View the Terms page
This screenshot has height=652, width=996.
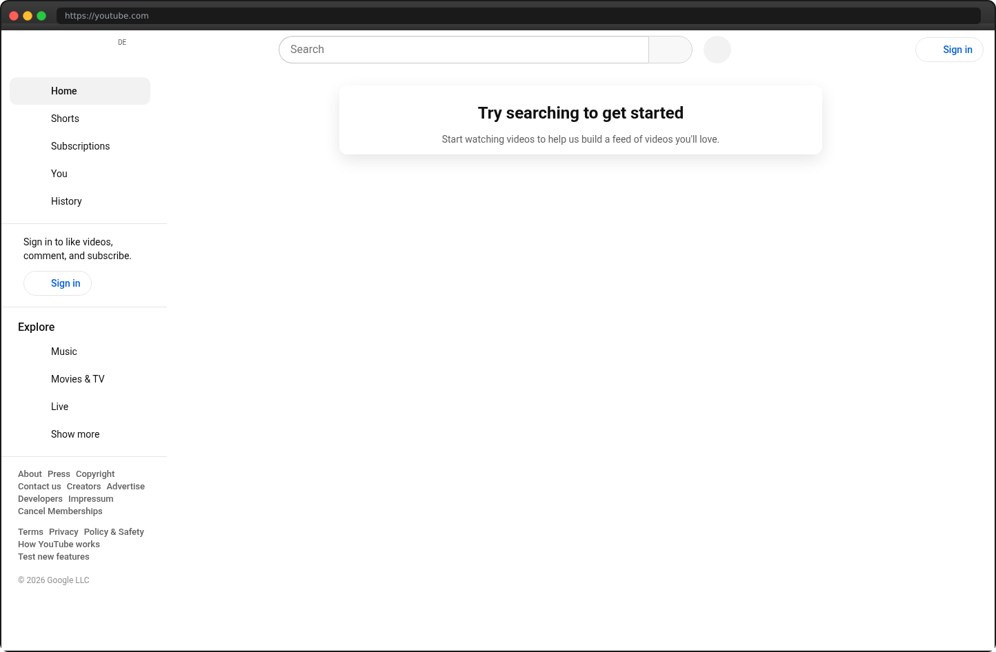coord(30,531)
